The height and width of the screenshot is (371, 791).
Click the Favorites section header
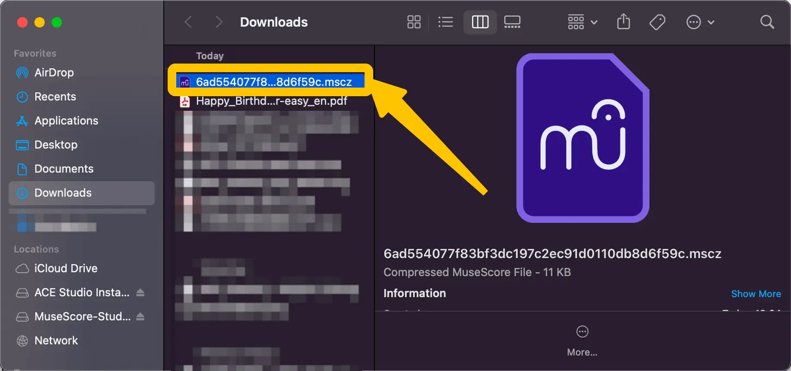click(35, 53)
